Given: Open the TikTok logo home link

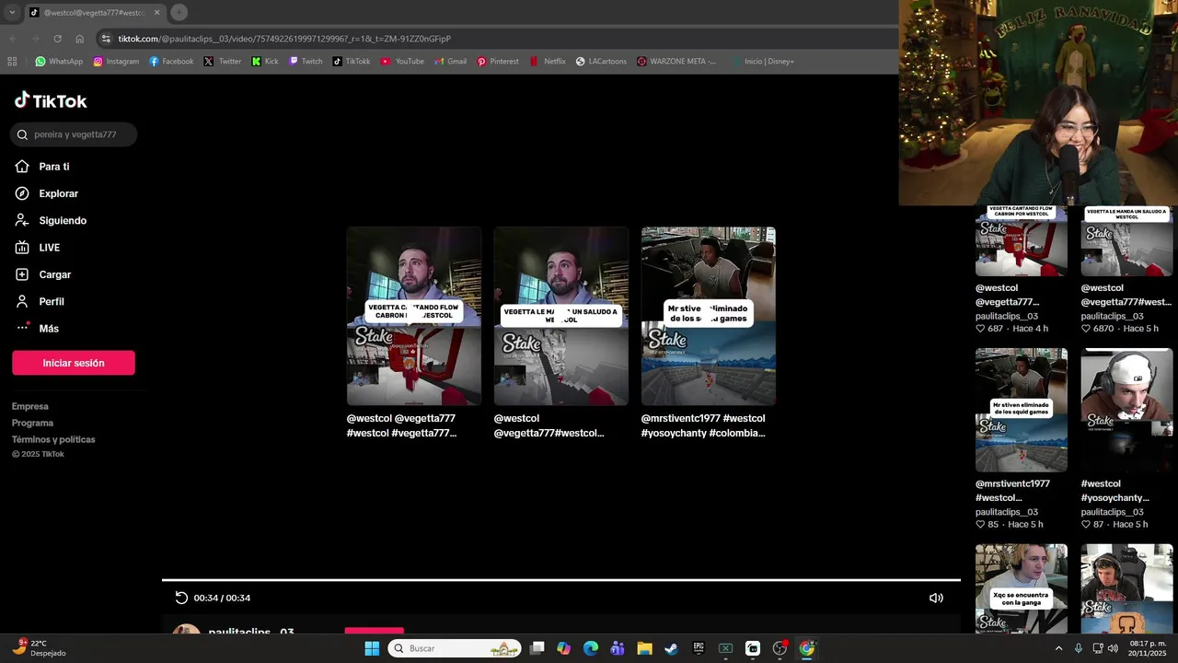Looking at the screenshot, I should (x=51, y=100).
